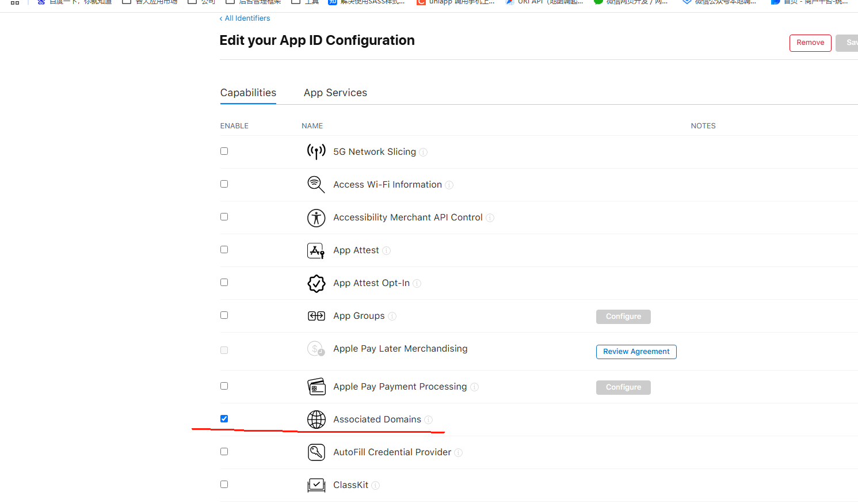Switch to the Capabilities tab

[x=248, y=93]
